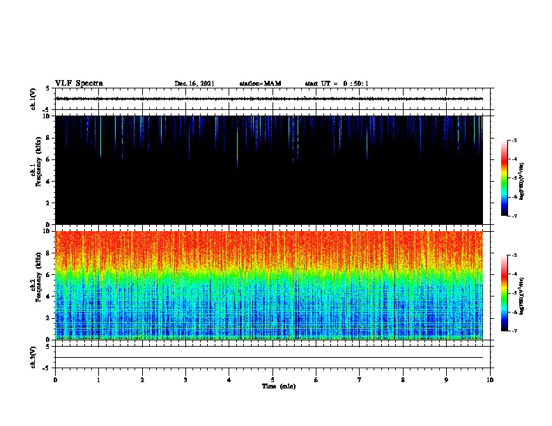The width and height of the screenshot is (552, 426).
Task: Click the "-3" label on the upper color bar
Action: point(514,141)
